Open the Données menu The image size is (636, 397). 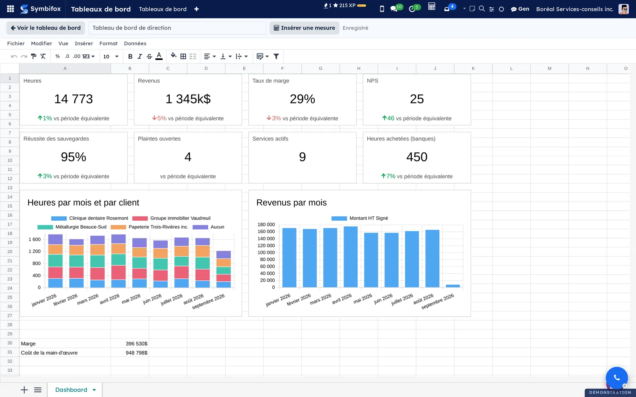click(135, 43)
